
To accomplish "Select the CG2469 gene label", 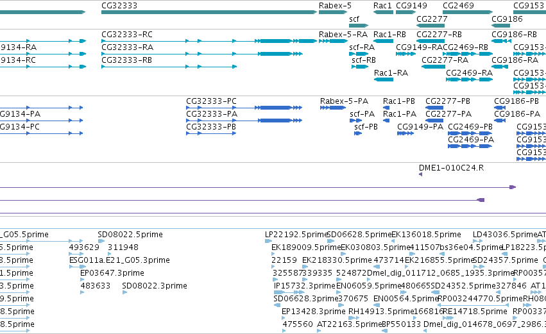I will click(x=458, y=6).
